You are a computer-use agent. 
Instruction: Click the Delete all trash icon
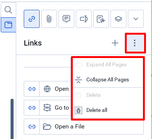[78, 110]
